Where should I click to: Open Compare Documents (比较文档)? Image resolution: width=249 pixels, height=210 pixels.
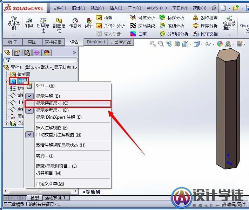coord(205,34)
